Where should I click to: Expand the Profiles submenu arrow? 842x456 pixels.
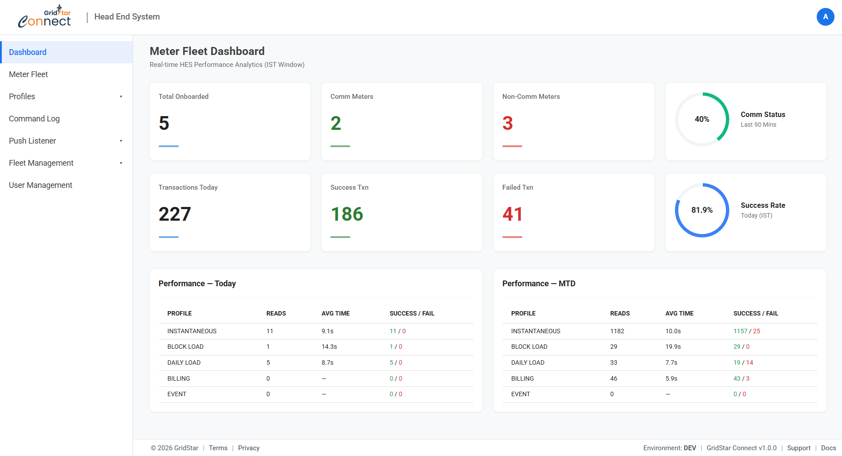tap(121, 97)
